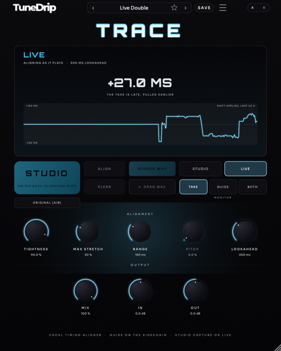Save the current preset
The width and height of the screenshot is (281, 351).
[204, 8]
